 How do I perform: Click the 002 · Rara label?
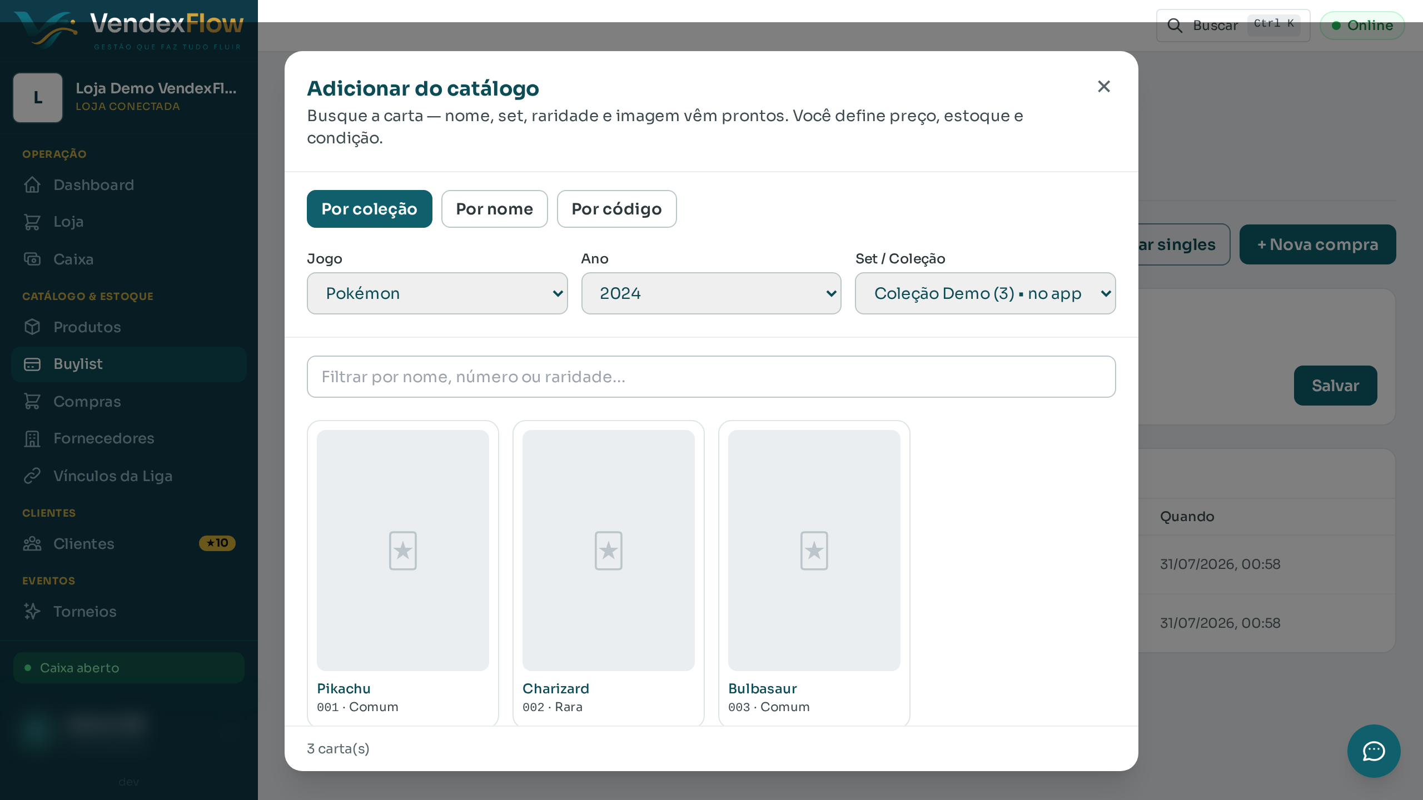click(553, 707)
